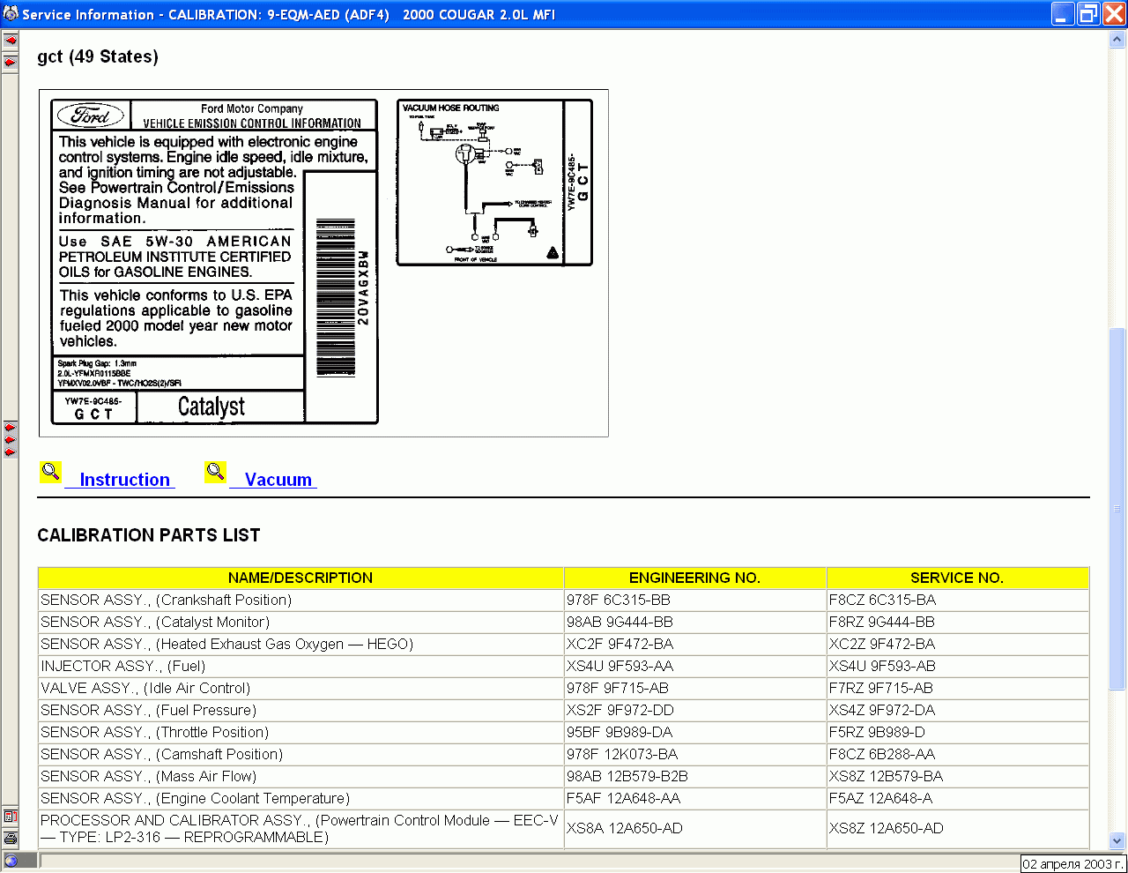Click the emission control label image

coord(215,262)
